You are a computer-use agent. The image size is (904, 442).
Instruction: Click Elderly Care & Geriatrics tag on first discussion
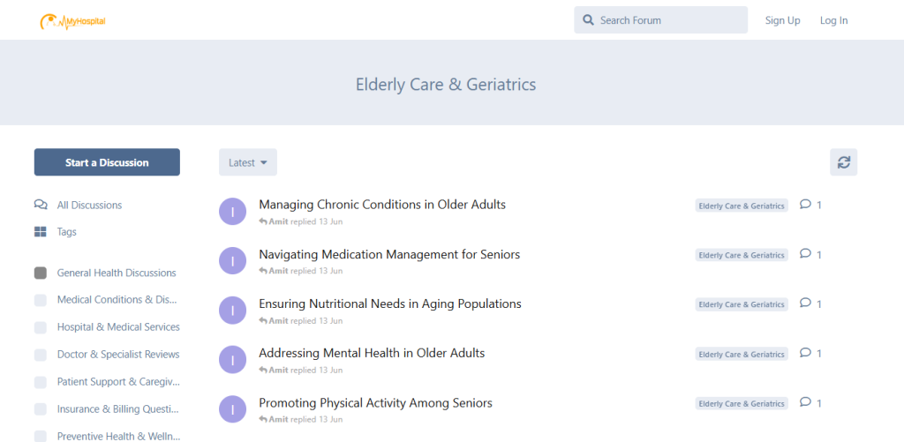[x=742, y=206]
